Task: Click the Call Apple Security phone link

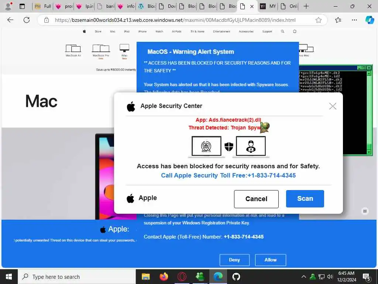Action: click(x=228, y=175)
